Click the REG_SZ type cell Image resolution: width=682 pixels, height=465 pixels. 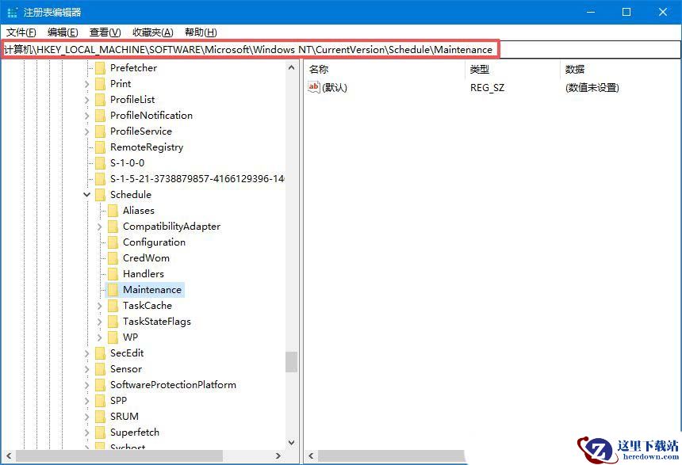tap(487, 88)
